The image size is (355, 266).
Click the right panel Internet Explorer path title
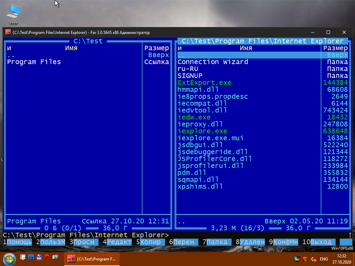click(263, 41)
